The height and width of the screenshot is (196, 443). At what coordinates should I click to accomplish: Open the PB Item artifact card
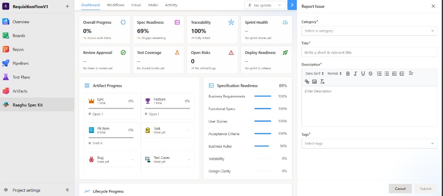[111, 136]
